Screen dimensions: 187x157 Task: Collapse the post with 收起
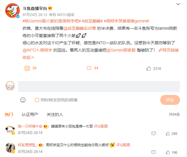(x=28, y=57)
